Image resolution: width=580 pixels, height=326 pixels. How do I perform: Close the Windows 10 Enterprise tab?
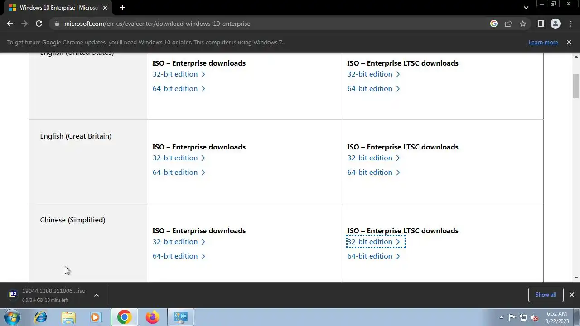coord(105,8)
